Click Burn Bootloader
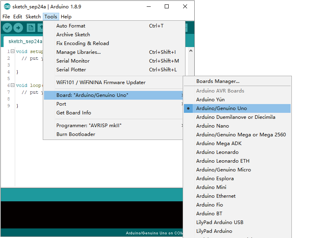Image resolution: width=317 pixels, height=238 pixels. tap(114, 134)
